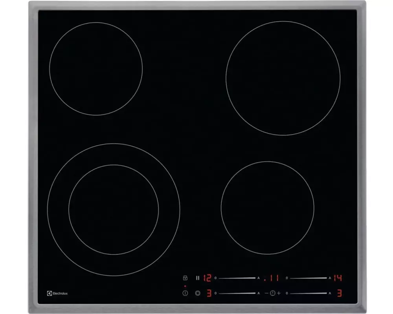Open the timer clock icon

click(272, 293)
